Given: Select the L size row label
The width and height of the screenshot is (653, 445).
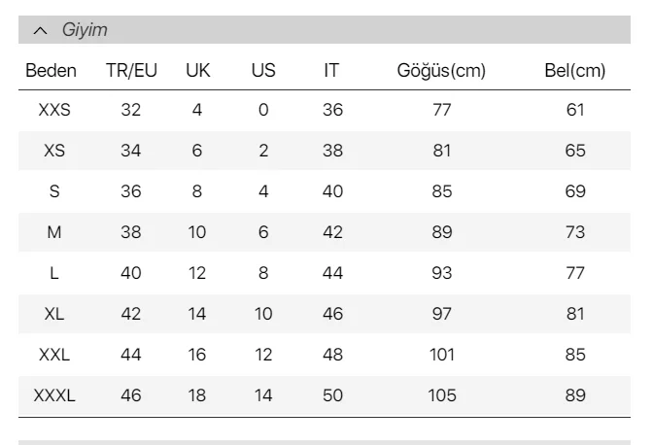Looking at the screenshot, I should click(x=54, y=274).
